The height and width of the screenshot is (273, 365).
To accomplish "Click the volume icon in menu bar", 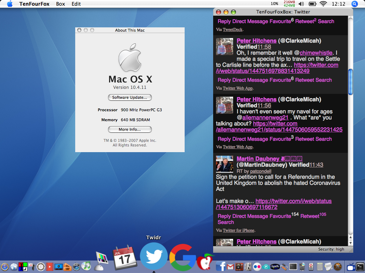I will coord(301,4).
